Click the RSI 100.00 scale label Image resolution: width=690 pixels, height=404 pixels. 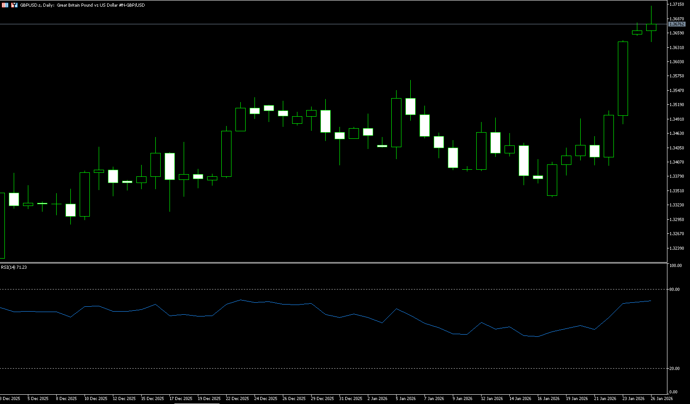pyautogui.click(x=675, y=266)
